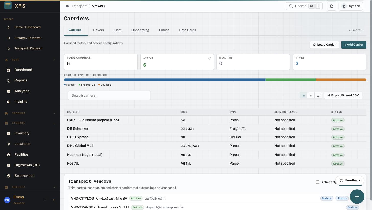Click the Orders tag for VND-CITYLOG
Image resolution: width=372 pixels, height=210 pixels.
327,199
